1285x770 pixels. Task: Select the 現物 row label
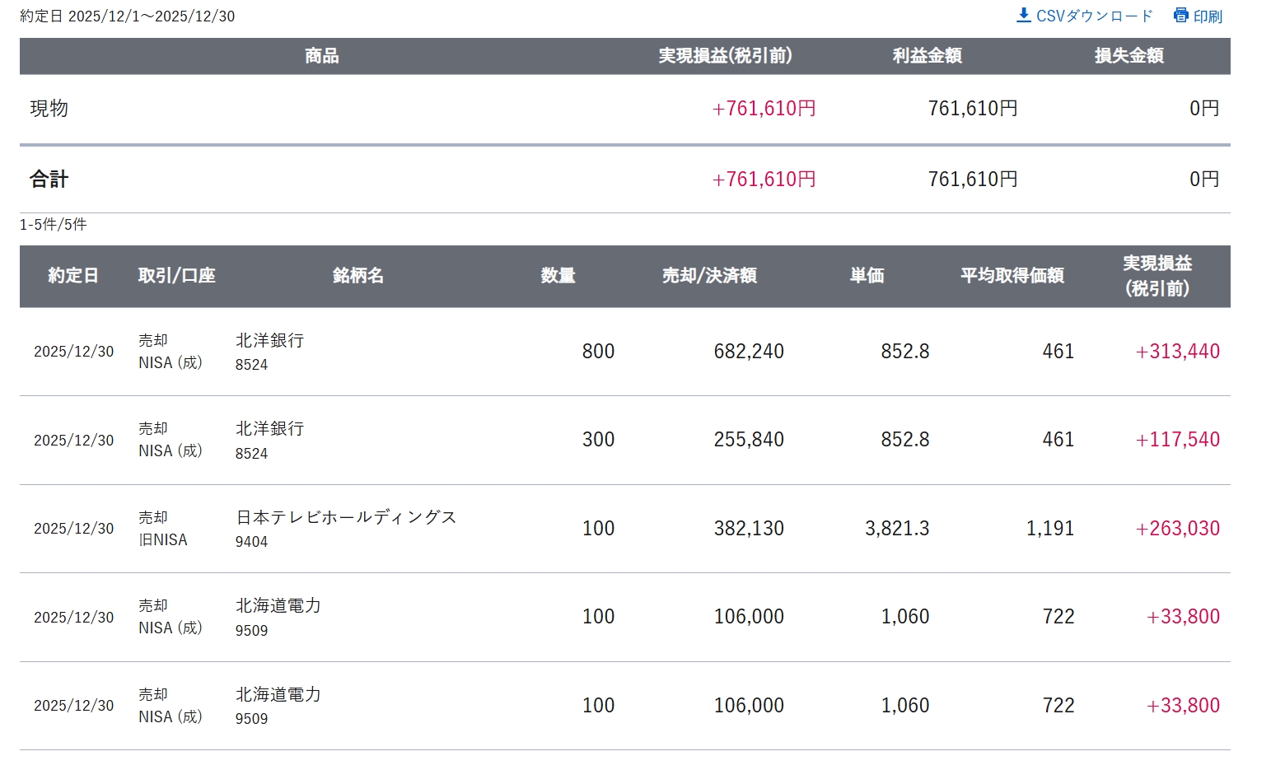click(49, 109)
